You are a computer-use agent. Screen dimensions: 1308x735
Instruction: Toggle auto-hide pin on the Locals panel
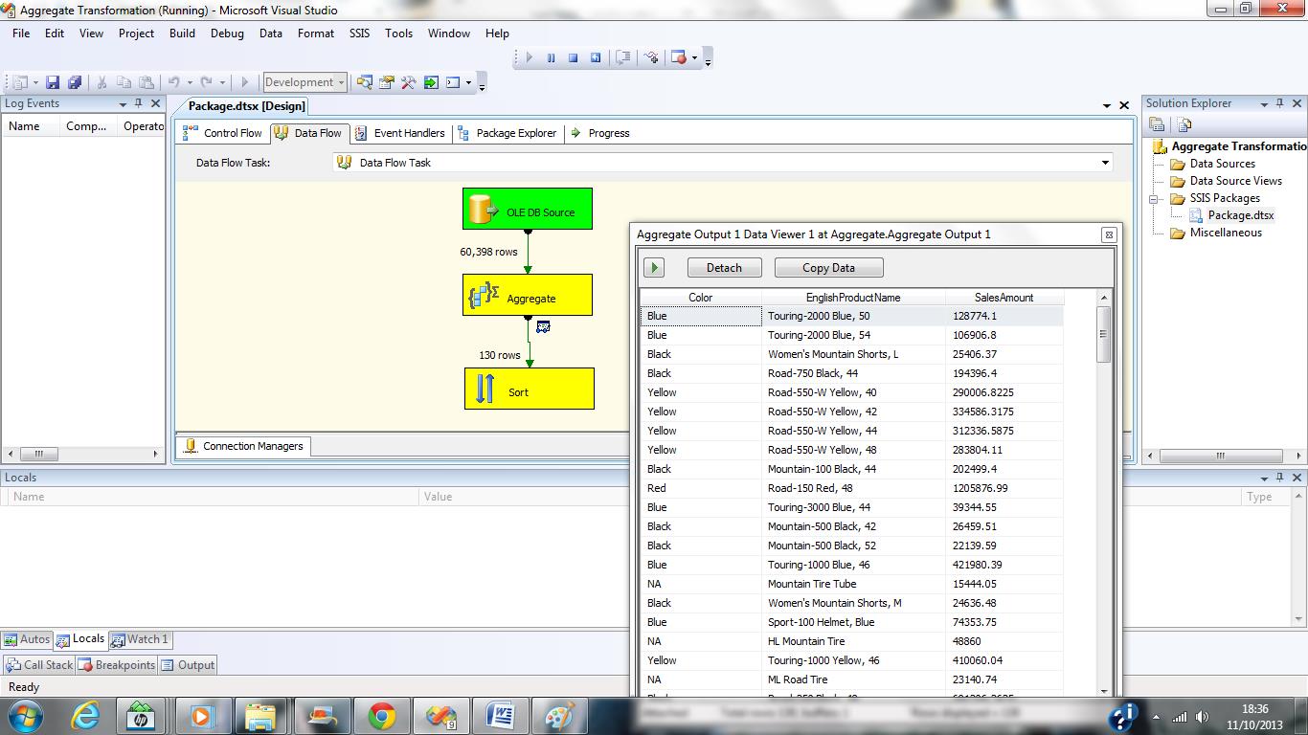(x=1280, y=478)
